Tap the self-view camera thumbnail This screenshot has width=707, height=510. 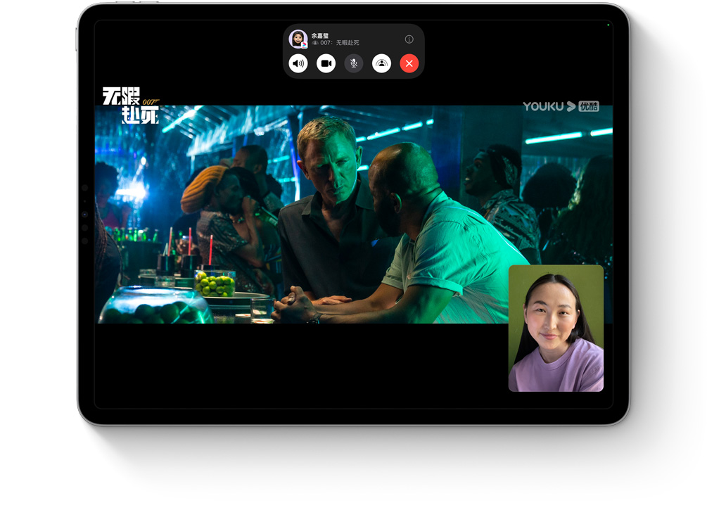556,329
